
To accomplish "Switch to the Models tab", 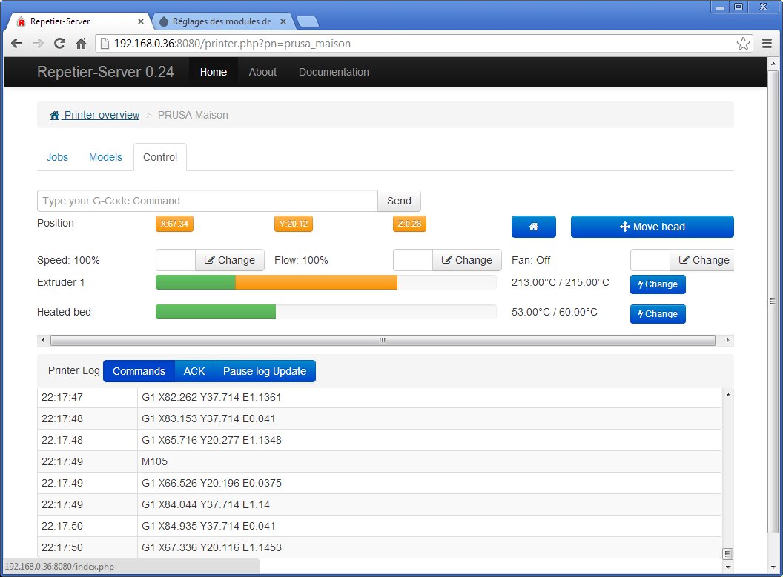I will click(x=105, y=157).
